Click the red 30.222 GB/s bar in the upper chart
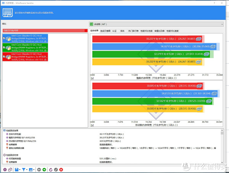The width and height of the screenshot is (229, 173). [x=147, y=39]
